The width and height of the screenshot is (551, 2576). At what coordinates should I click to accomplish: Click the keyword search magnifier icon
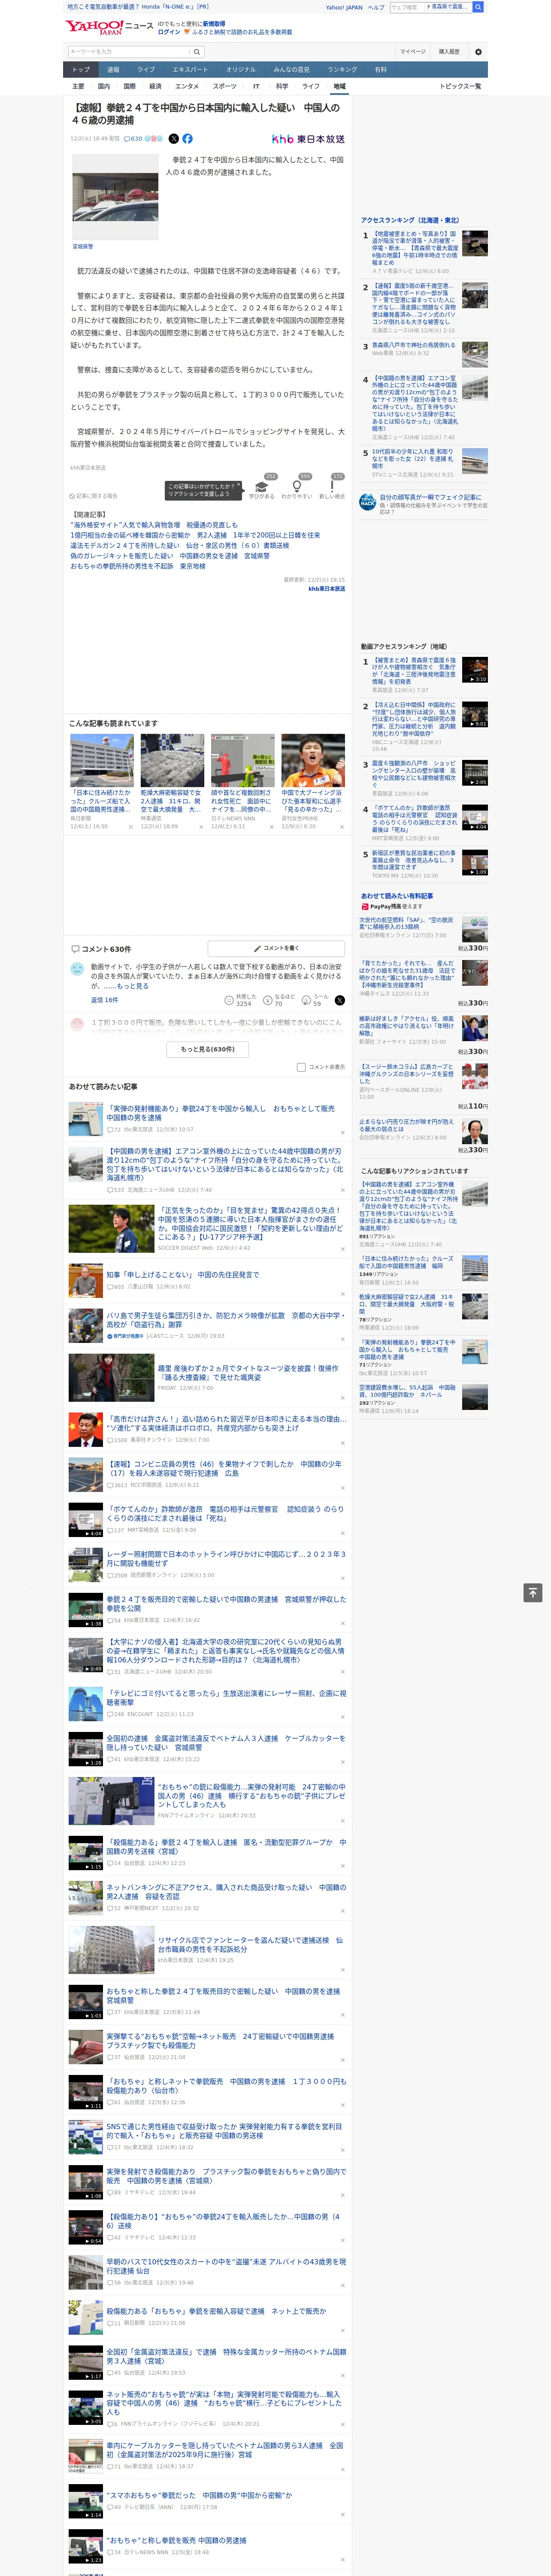[197, 51]
